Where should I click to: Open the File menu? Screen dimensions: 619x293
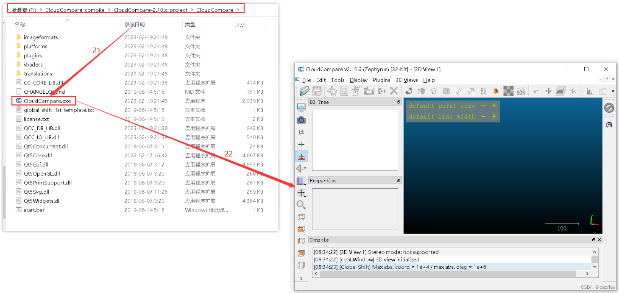307,80
